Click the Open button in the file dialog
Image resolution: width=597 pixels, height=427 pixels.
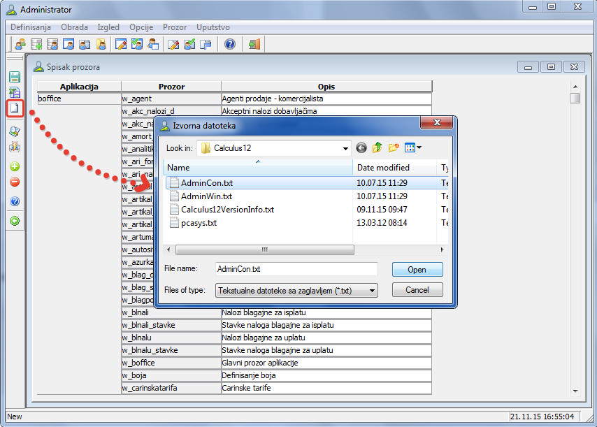417,270
